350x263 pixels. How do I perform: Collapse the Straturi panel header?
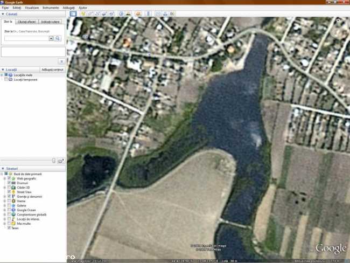[x=2, y=169]
